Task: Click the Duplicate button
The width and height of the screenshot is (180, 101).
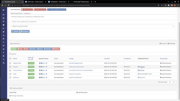Action: [25, 31]
